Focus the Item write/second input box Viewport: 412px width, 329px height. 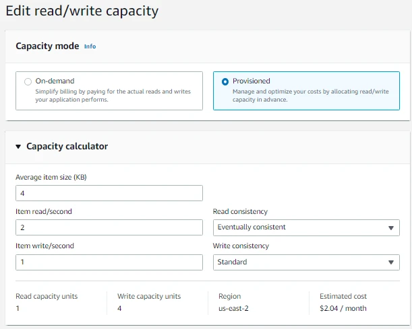pos(109,262)
